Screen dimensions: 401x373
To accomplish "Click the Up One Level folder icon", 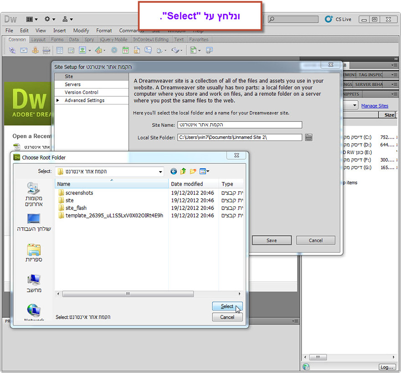I will [183, 171].
